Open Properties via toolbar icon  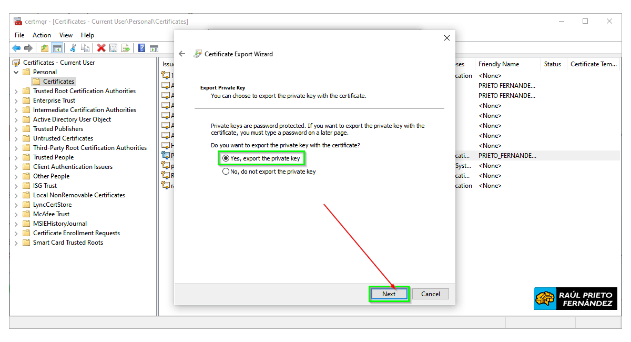(113, 48)
